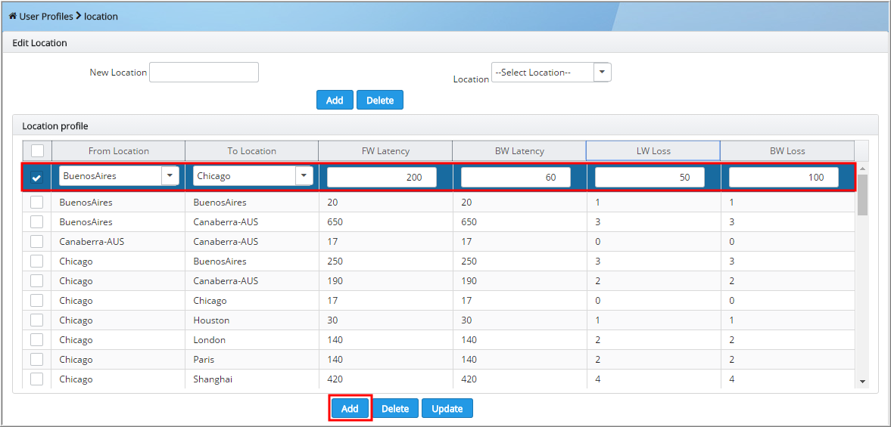Viewport: 891px width, 427px height.
Task: Click Delete button below the table
Action: click(395, 408)
